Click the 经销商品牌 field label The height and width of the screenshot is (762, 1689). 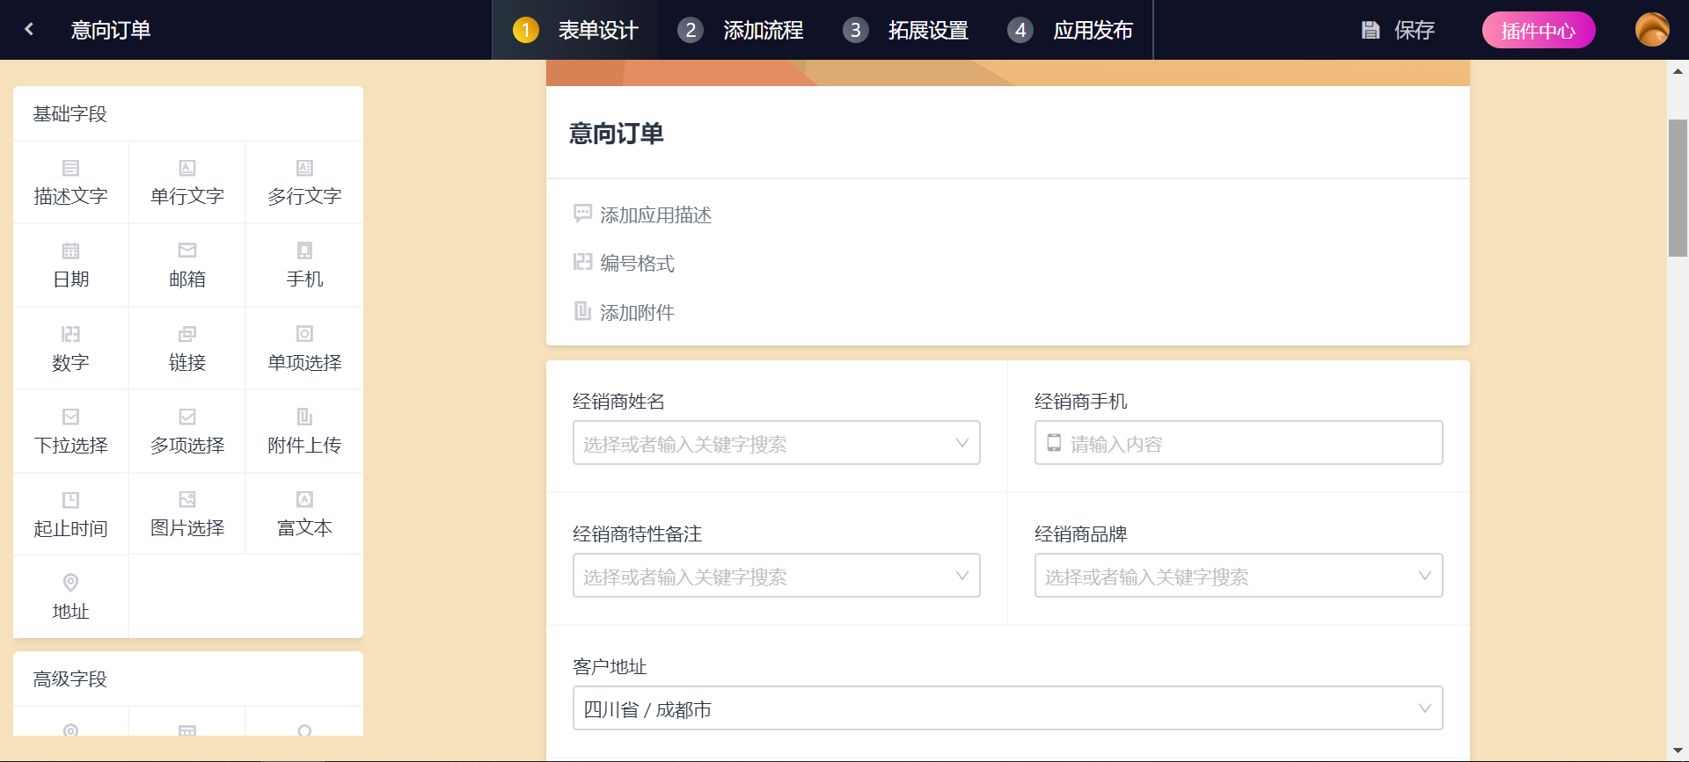(x=1080, y=534)
